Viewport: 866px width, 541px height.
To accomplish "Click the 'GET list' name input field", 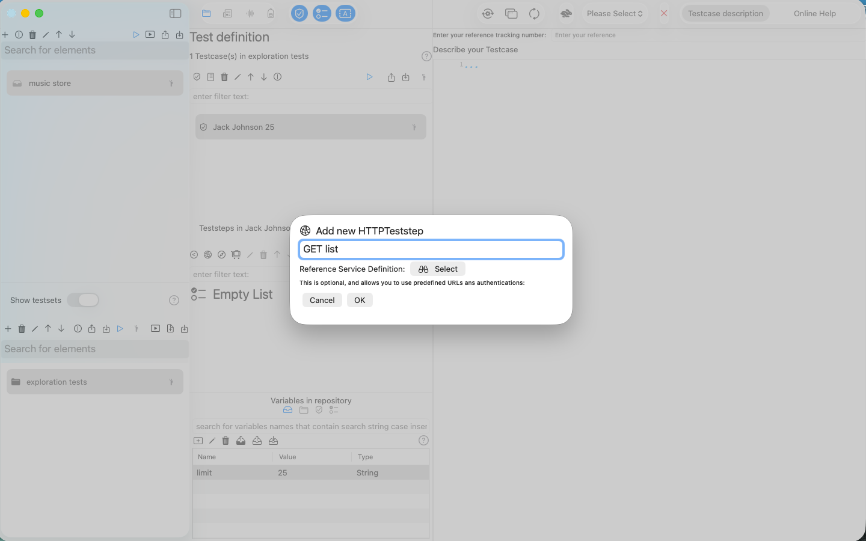I will 431,249.
